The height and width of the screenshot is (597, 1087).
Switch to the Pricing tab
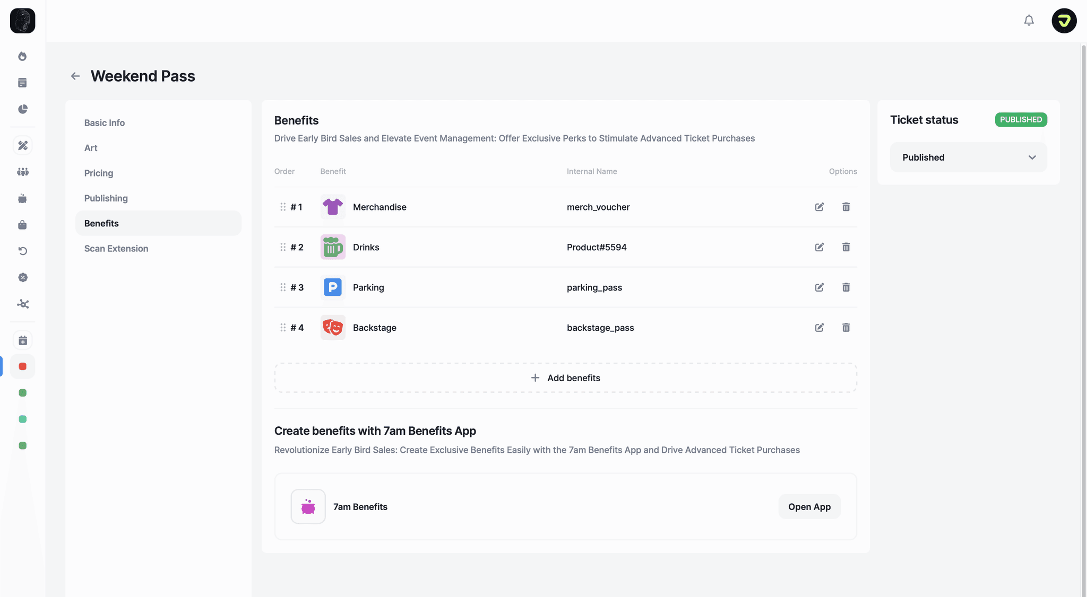[99, 173]
